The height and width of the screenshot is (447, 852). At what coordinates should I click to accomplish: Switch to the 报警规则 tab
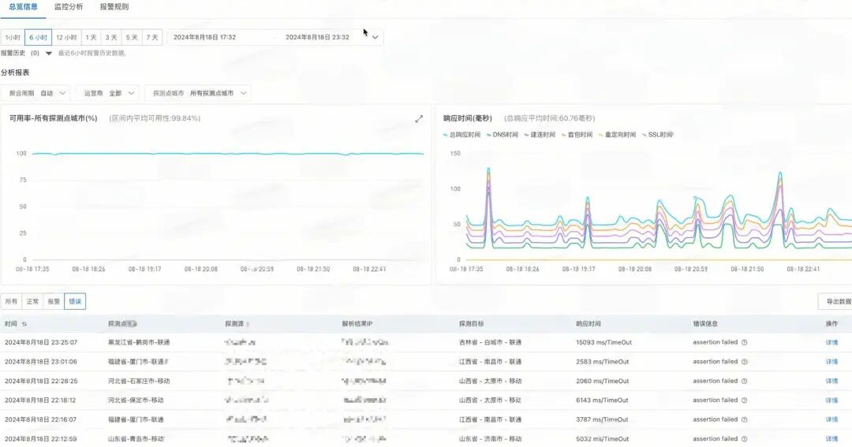tap(114, 7)
